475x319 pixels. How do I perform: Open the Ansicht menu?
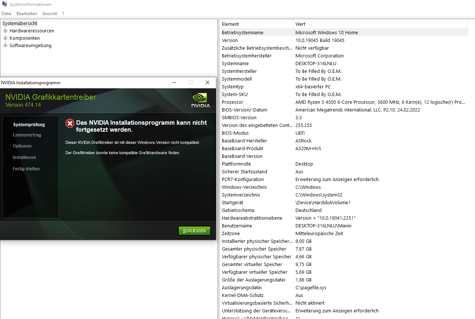coord(50,14)
